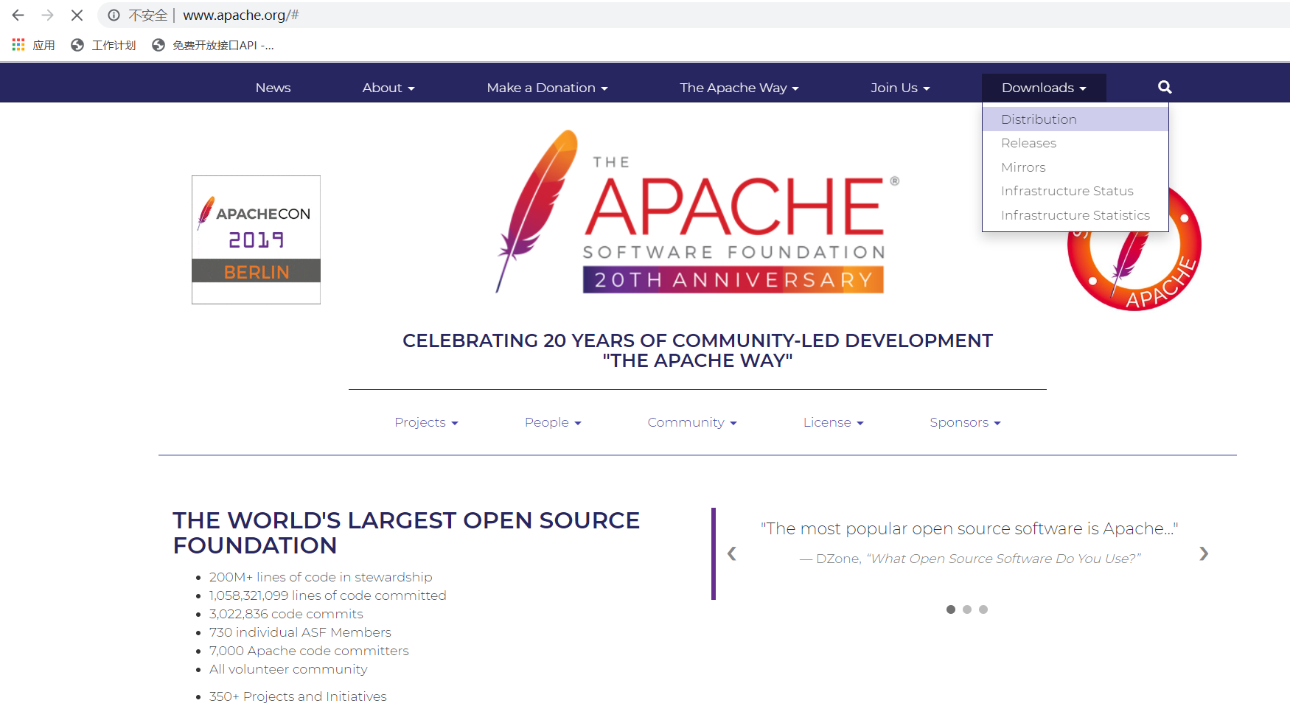Click the browser forward arrow

pyautogui.click(x=48, y=15)
